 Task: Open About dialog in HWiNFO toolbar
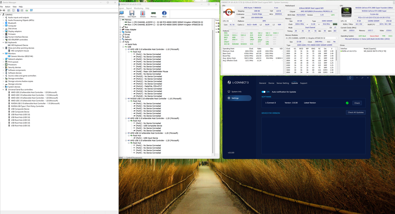(164, 14)
